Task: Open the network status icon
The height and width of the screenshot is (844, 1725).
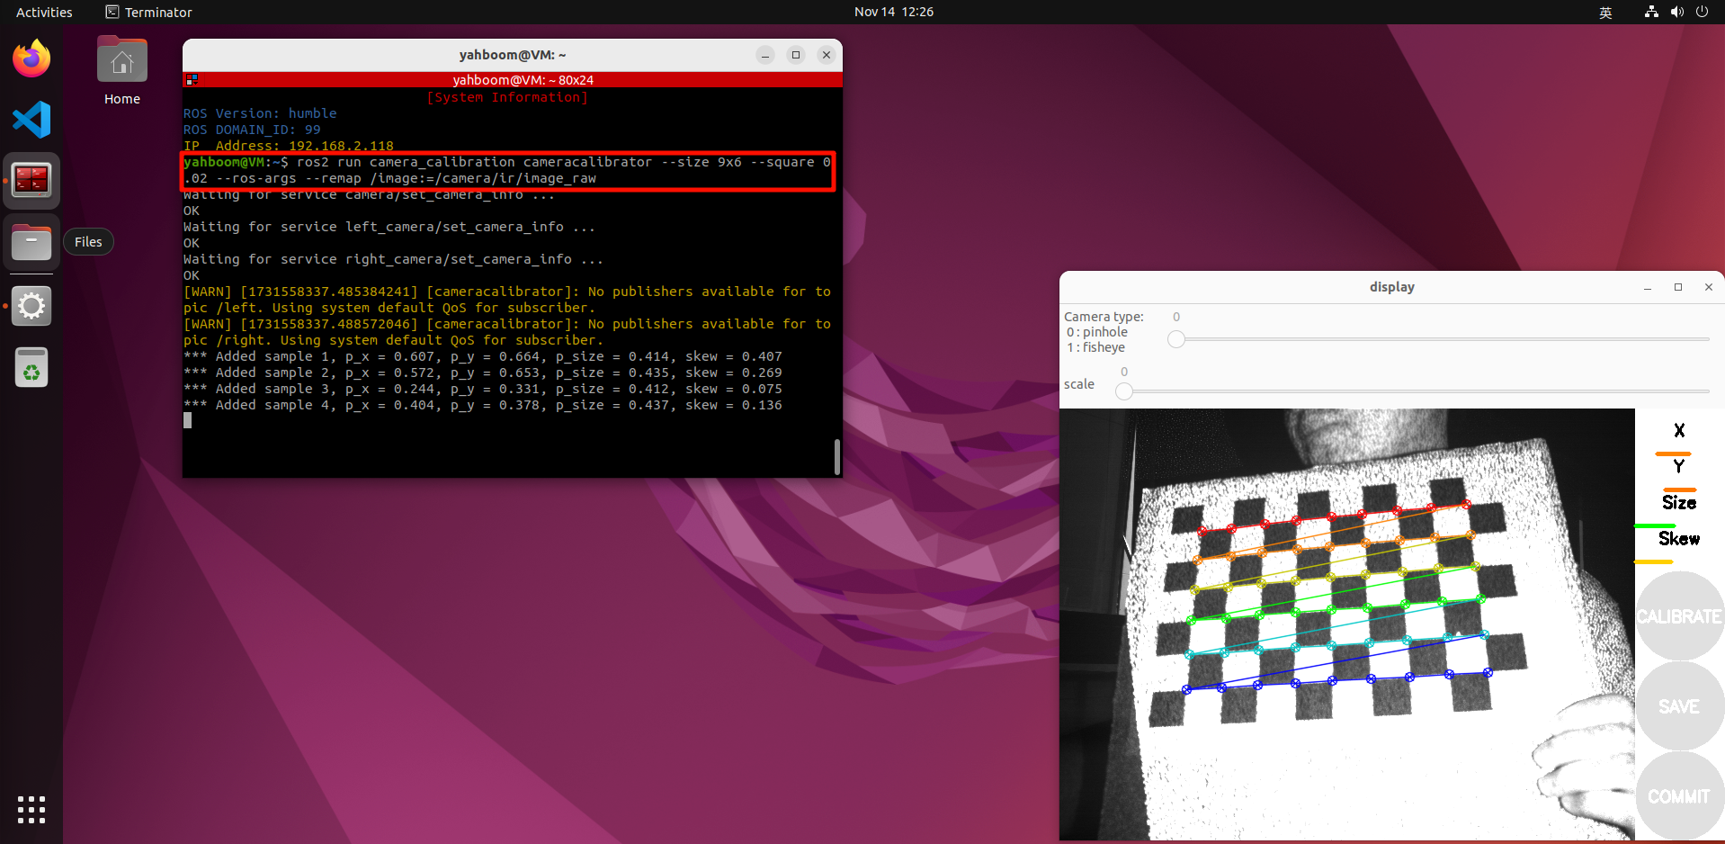Action: [1651, 12]
